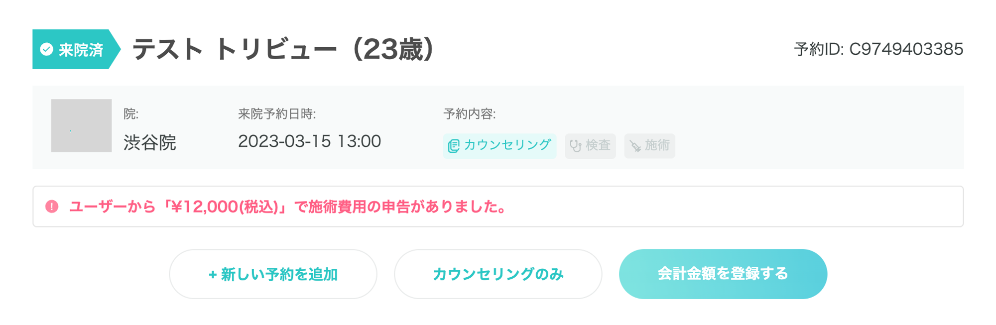The width and height of the screenshot is (996, 325).
Task: Click the 来院済 status badge
Action: pyautogui.click(x=75, y=49)
